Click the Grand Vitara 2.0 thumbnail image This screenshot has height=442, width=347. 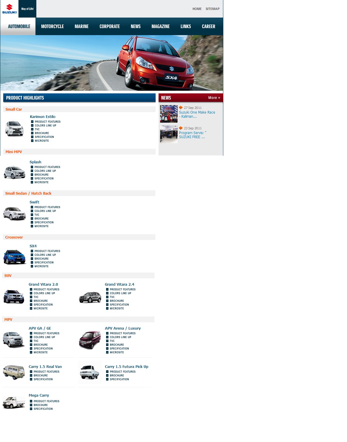point(14,296)
